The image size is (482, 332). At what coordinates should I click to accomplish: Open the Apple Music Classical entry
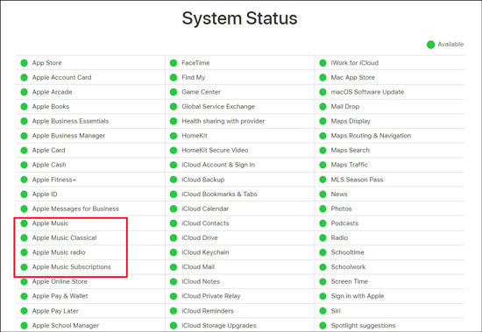pyautogui.click(x=90, y=238)
